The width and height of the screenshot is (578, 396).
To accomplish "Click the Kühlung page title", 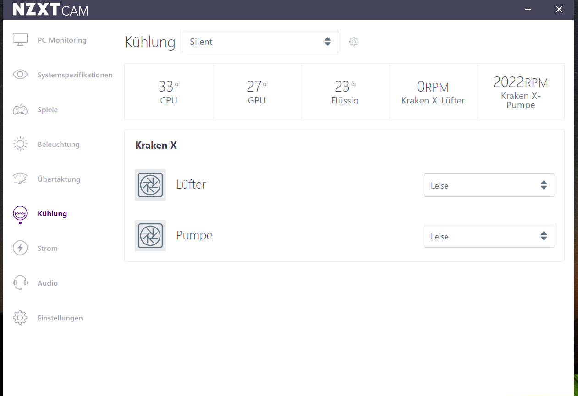I will 150,42.
